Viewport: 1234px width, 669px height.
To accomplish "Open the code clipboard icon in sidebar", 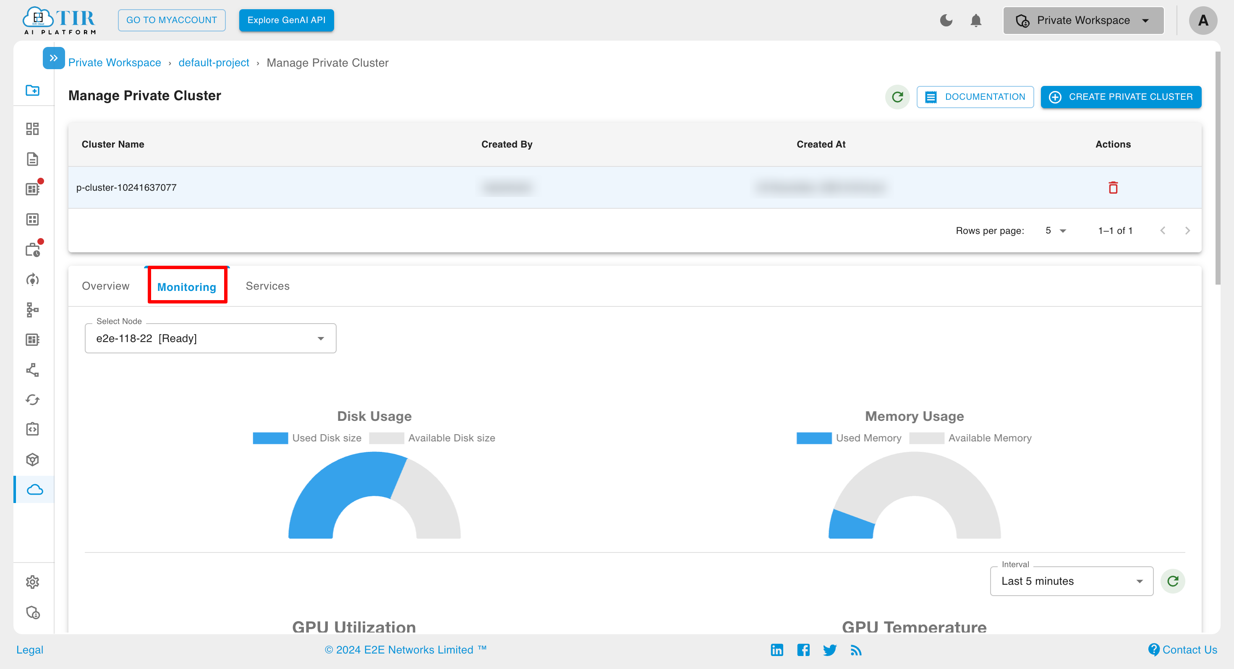I will pyautogui.click(x=33, y=429).
